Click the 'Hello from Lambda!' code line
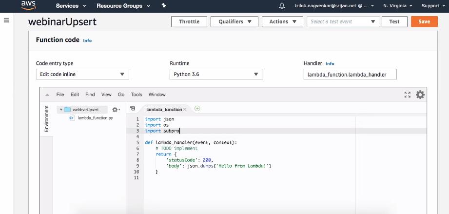 (218, 166)
